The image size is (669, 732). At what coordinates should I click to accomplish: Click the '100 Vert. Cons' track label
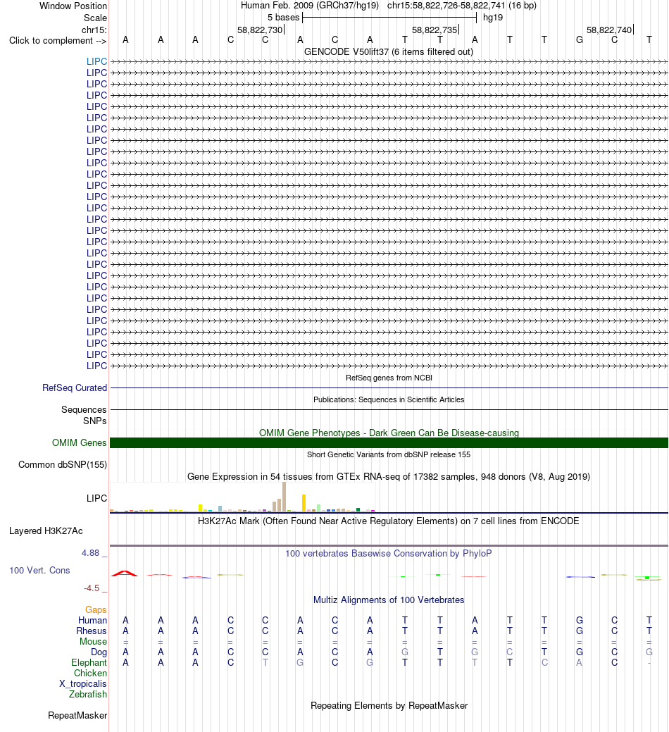click(39, 571)
